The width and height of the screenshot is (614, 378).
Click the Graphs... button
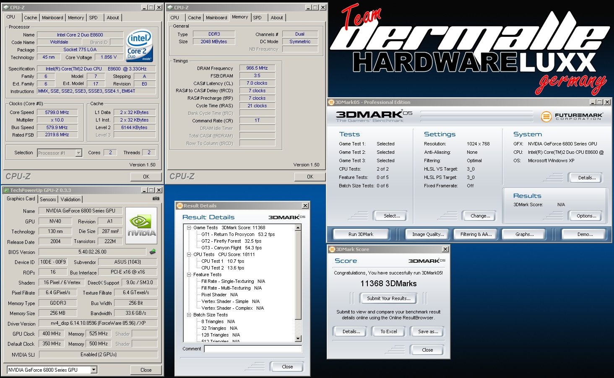(x=524, y=234)
